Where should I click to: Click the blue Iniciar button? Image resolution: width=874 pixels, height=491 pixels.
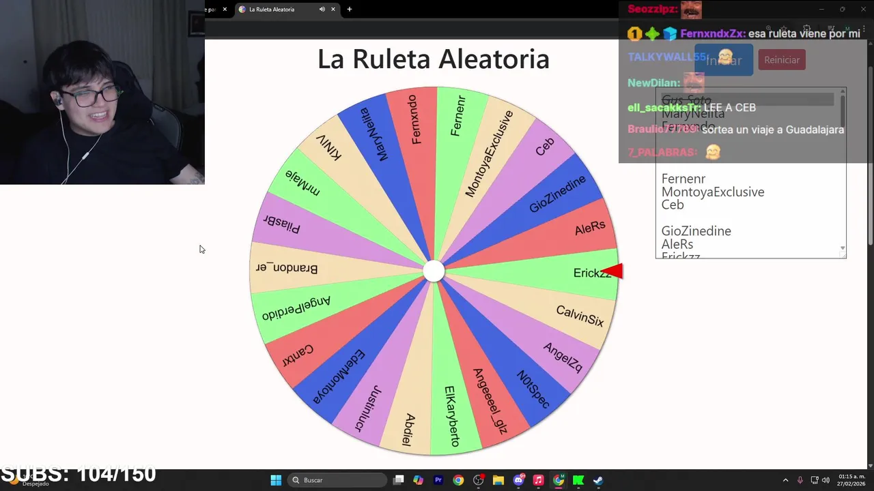(724, 60)
